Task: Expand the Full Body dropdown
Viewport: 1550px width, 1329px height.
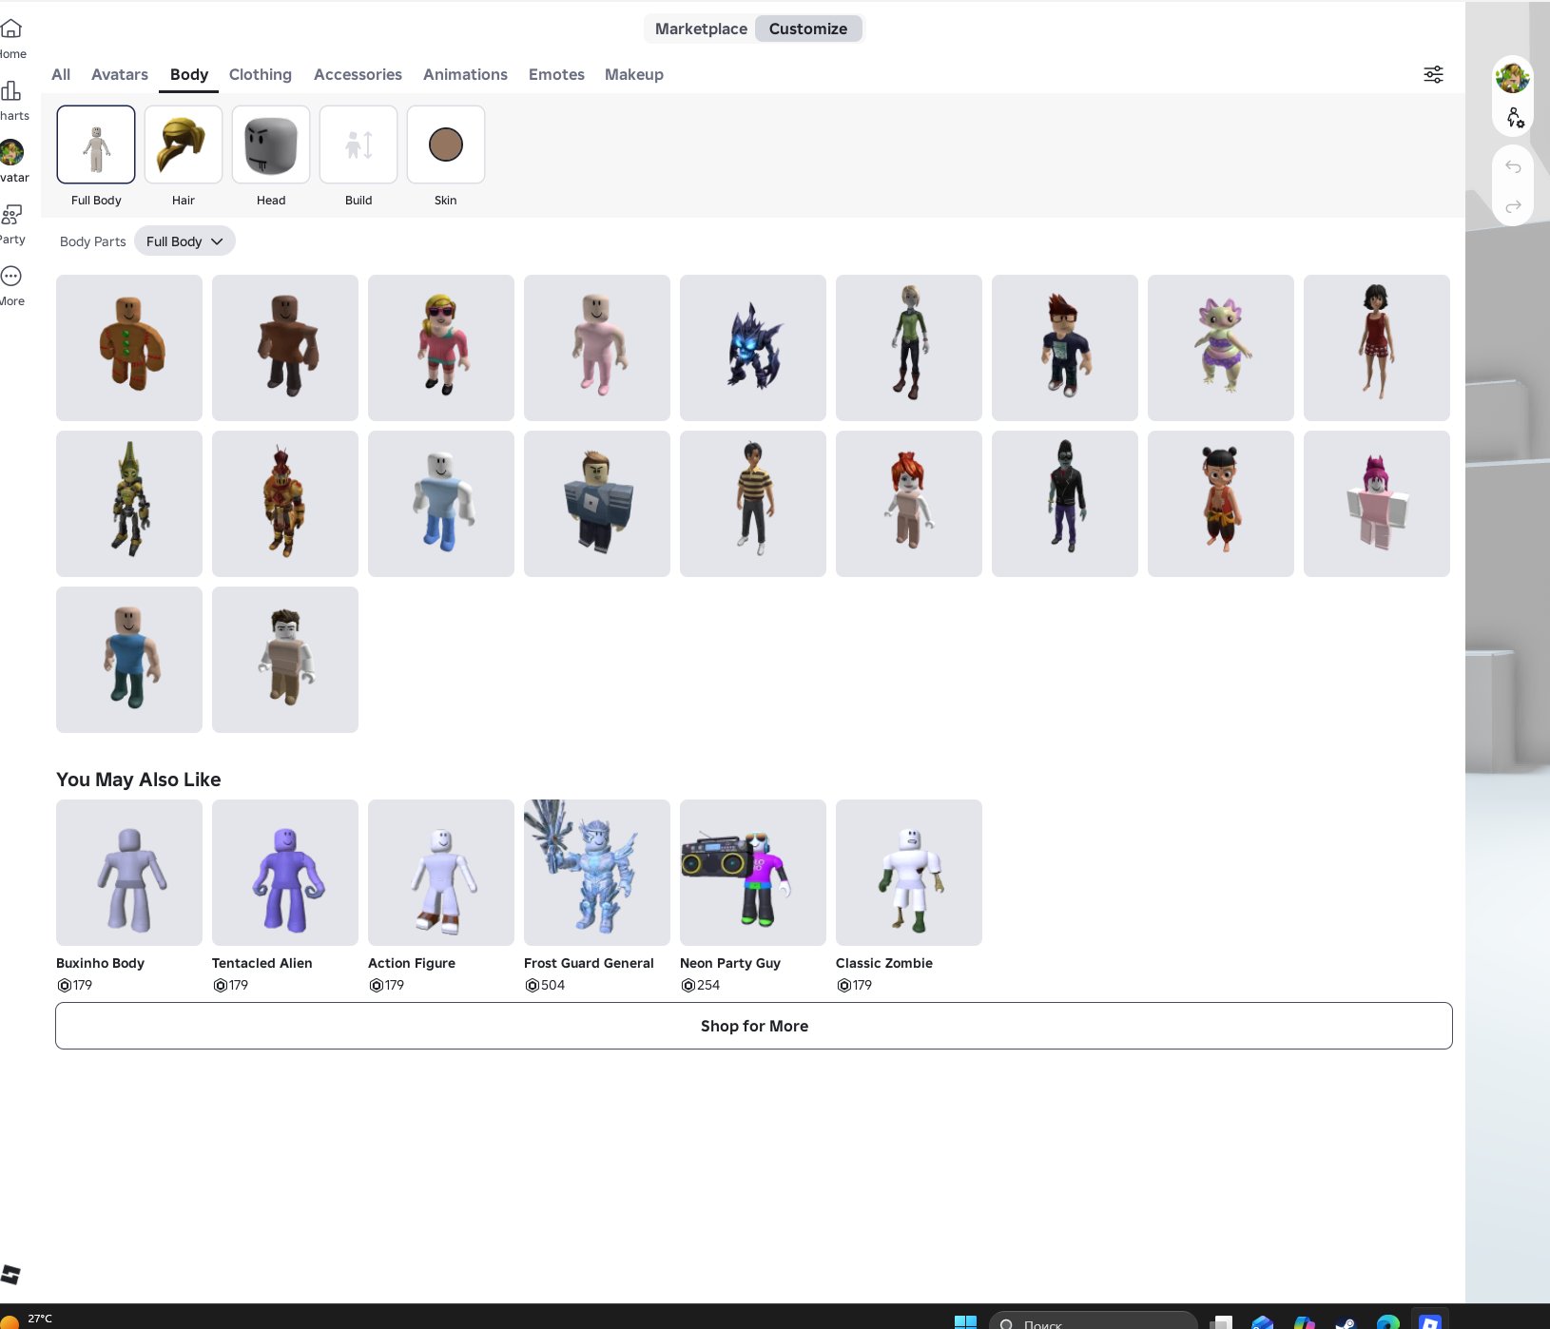Action: (184, 241)
